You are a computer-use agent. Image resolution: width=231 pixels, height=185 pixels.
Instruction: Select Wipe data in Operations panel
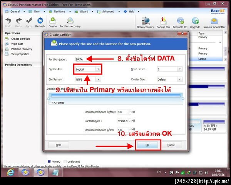click(x=17, y=44)
